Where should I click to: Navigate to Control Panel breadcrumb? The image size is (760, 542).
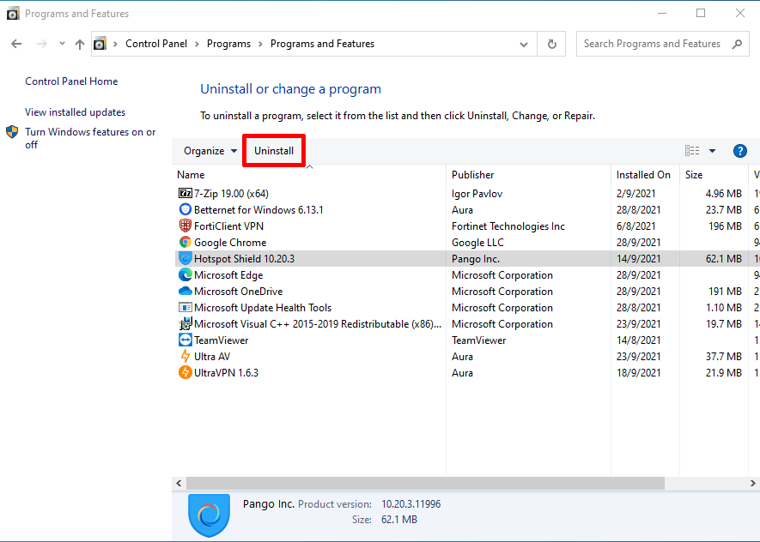click(x=156, y=44)
